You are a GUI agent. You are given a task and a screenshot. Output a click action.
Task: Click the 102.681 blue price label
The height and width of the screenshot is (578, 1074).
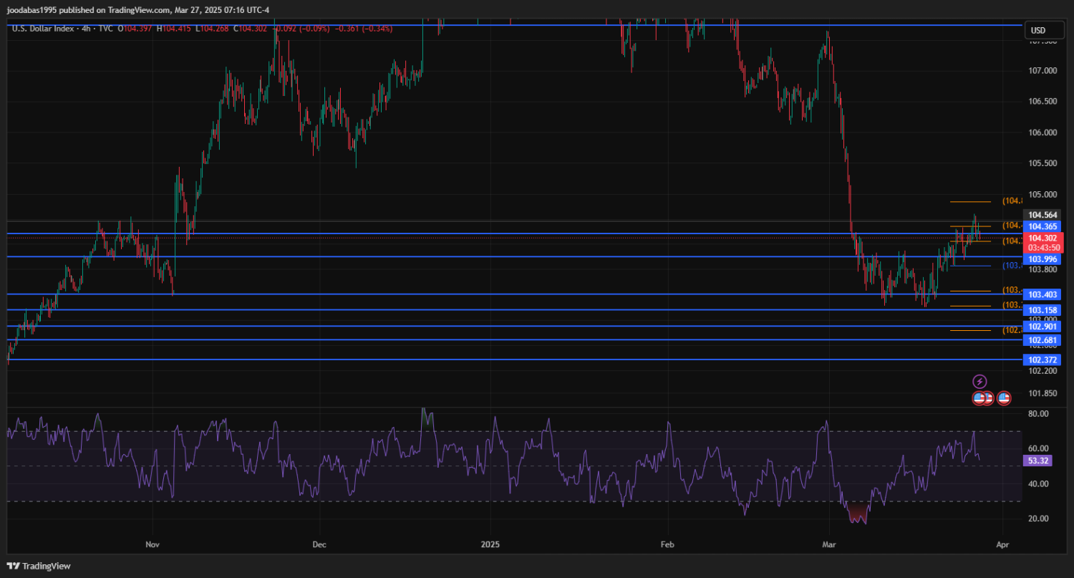[x=1042, y=339]
